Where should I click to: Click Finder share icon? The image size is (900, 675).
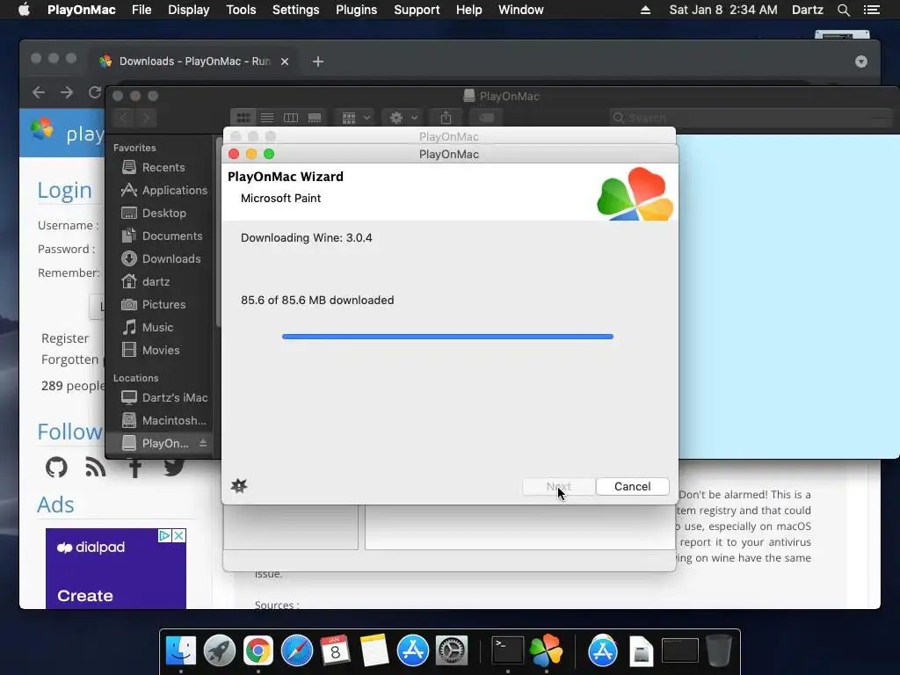pos(446,118)
